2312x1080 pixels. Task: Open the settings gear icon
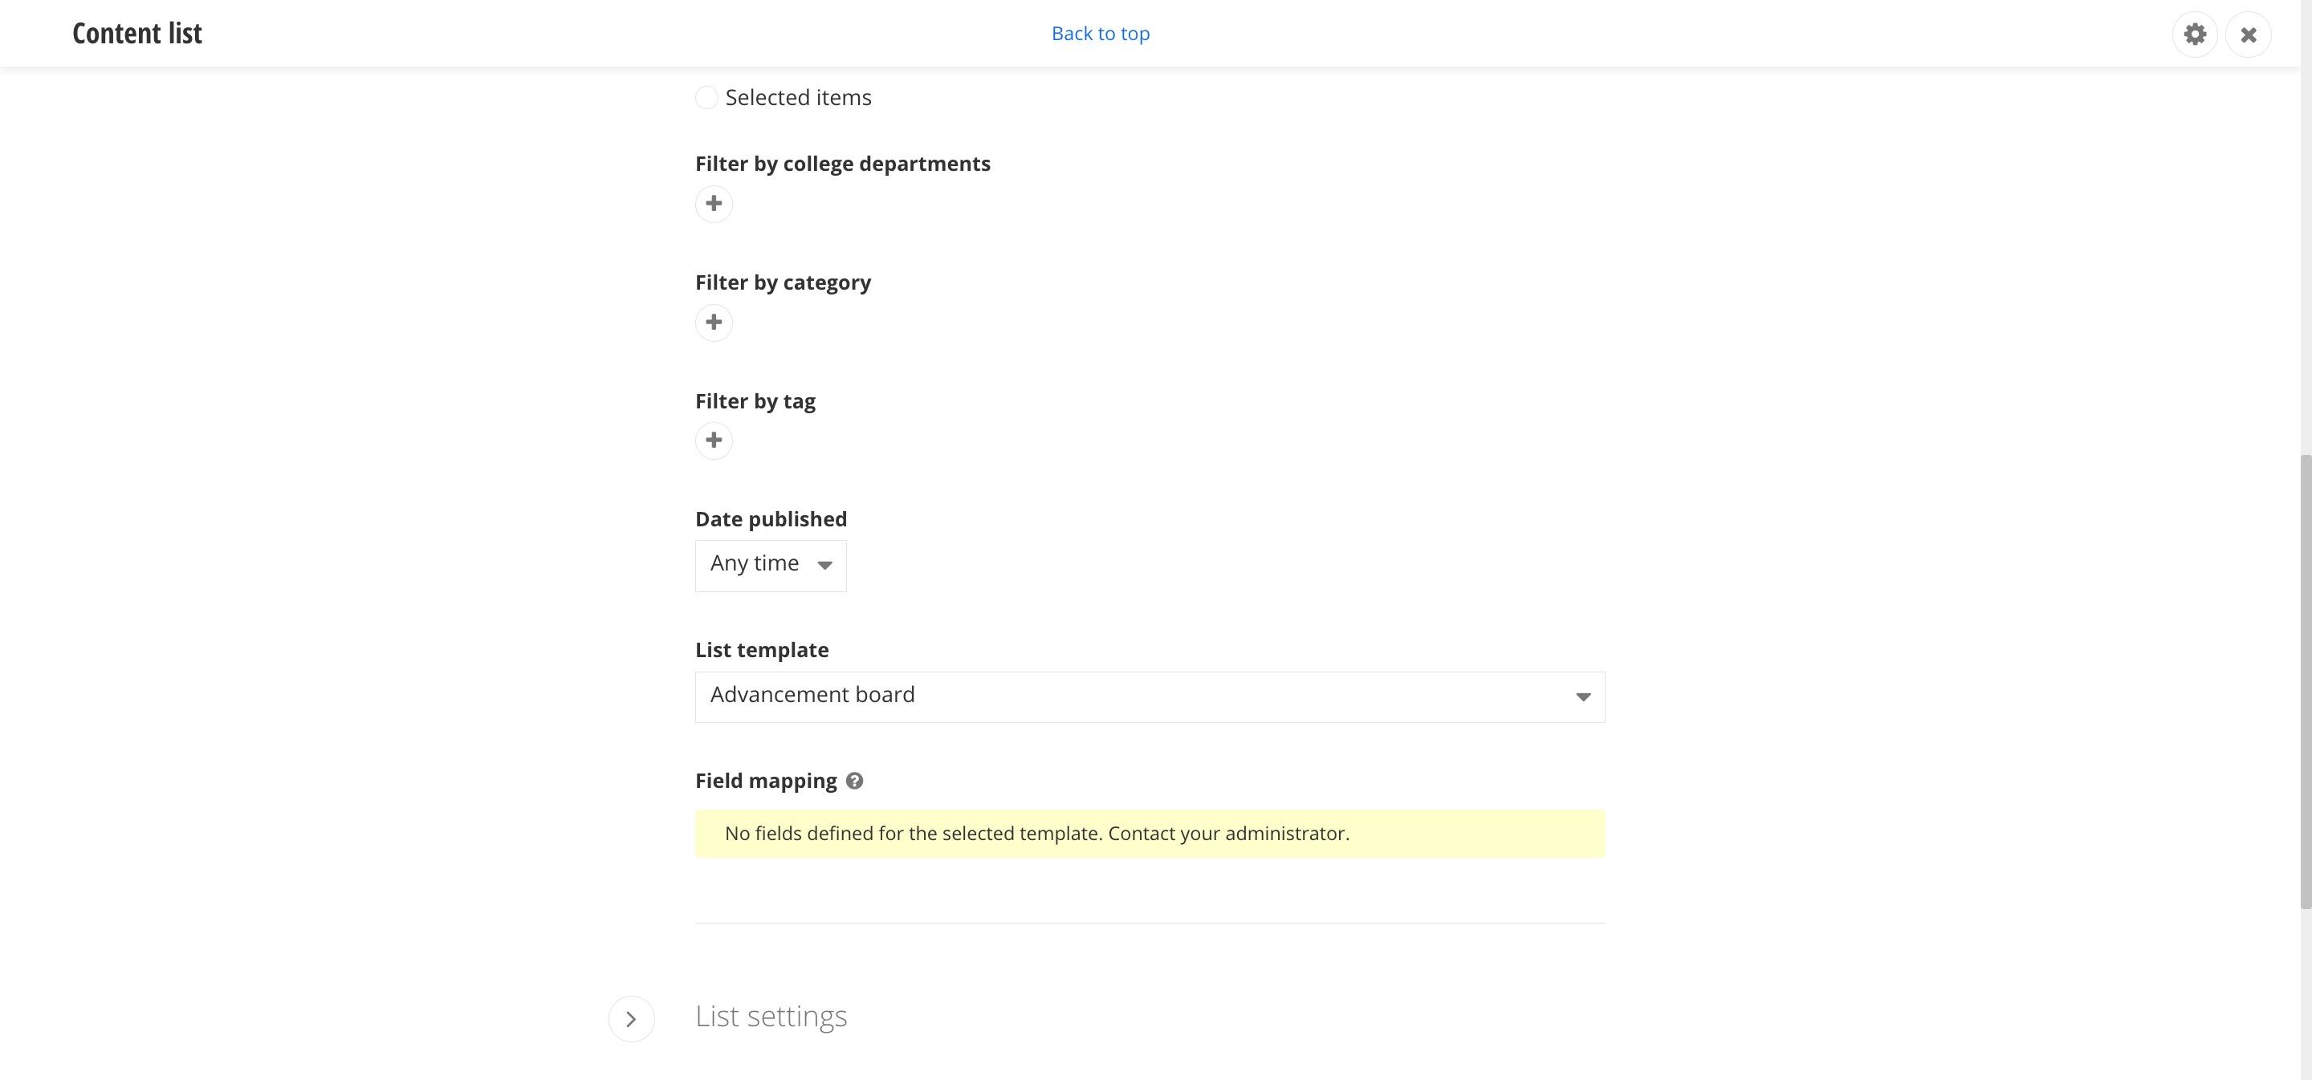coord(2195,34)
